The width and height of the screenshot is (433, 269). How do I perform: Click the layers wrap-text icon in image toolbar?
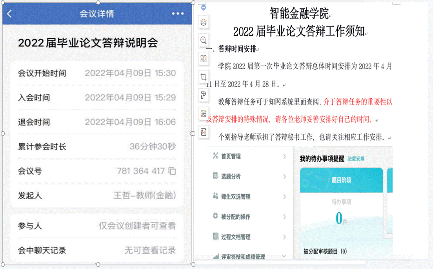click(x=203, y=22)
